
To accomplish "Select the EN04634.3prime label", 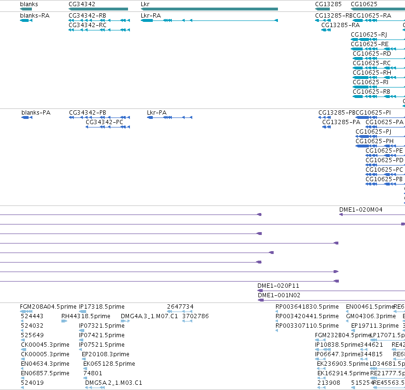I will (x=45, y=364).
